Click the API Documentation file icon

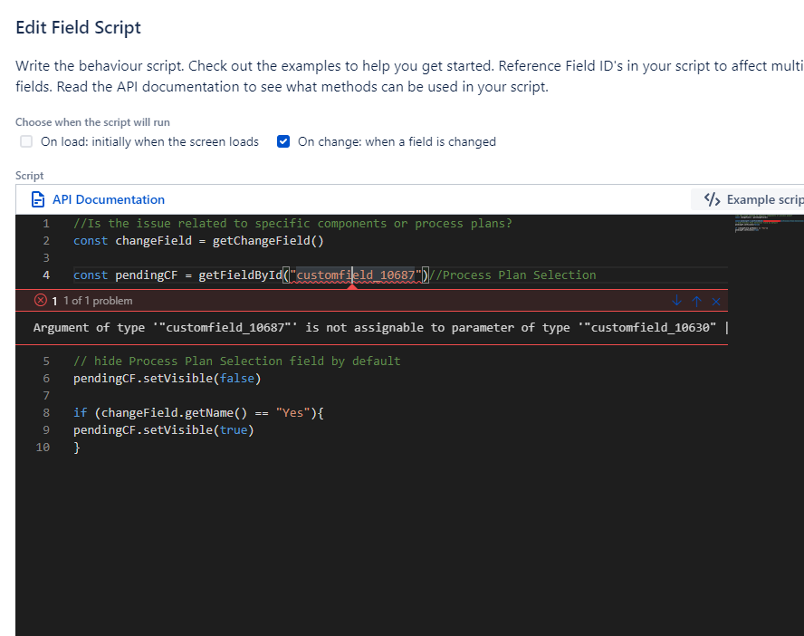click(x=38, y=199)
